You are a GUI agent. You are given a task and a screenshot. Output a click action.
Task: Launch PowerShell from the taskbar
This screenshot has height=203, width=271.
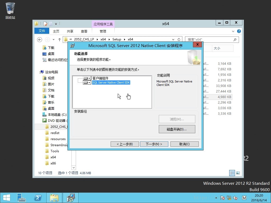tap(38, 198)
